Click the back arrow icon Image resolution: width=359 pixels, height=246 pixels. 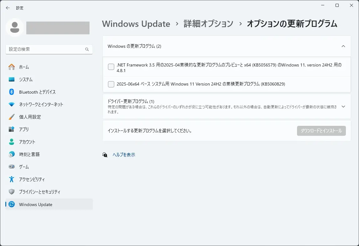pyautogui.click(x=8, y=8)
